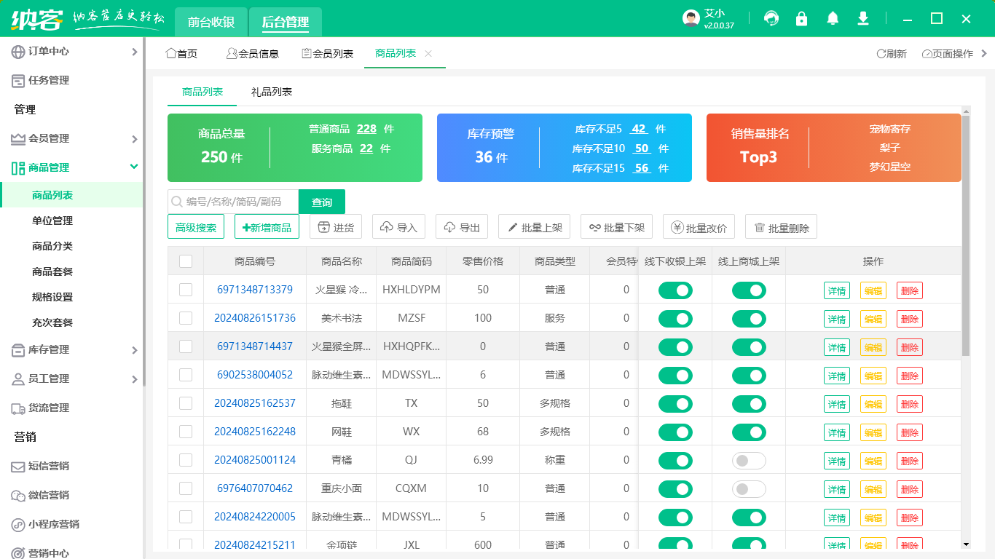
Task: Click the 订单中心 globe icon
Action: 18,52
